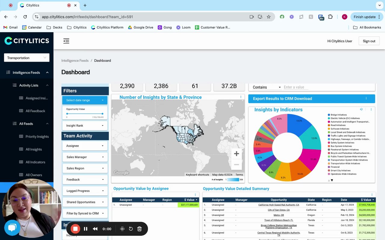Zoom in on the map
Image resolution: width=385 pixels, height=240 pixels.
pyautogui.click(x=236, y=154)
